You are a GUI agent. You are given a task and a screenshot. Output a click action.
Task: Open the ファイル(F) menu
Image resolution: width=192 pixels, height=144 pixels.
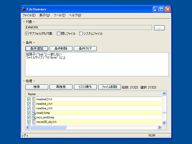click(x=29, y=15)
